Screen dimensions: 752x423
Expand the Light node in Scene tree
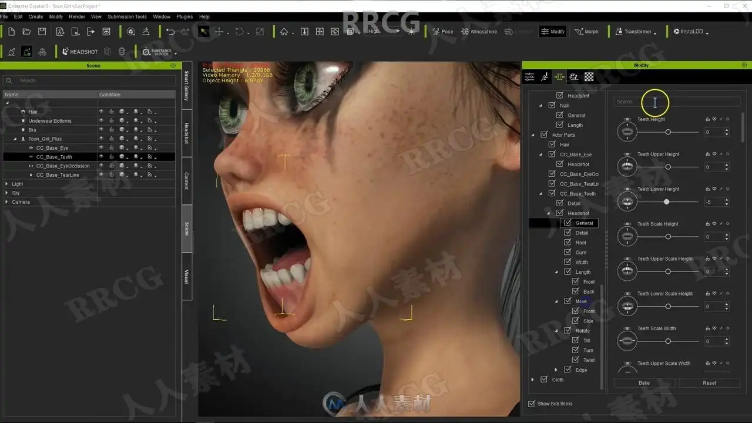click(6, 184)
